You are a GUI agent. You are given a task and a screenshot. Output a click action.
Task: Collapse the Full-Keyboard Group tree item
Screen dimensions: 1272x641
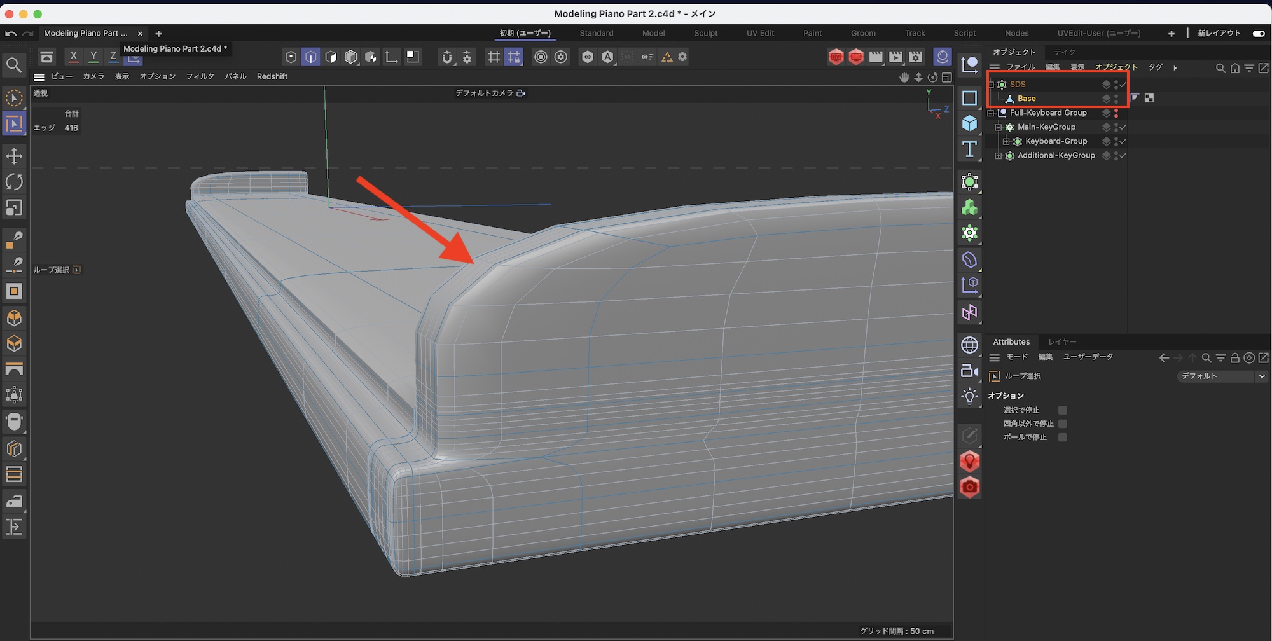coord(991,113)
